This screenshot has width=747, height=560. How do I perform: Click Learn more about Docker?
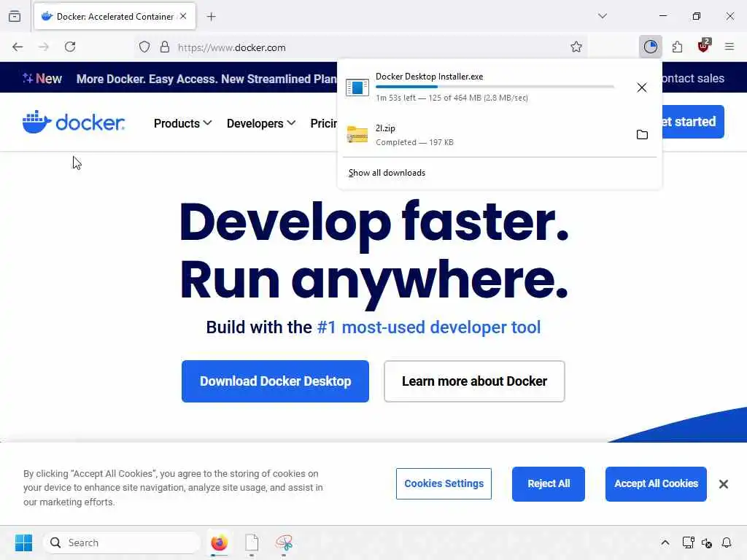click(474, 381)
